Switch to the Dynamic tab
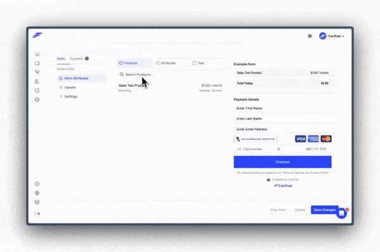This screenshot has width=380, height=252. point(77,59)
